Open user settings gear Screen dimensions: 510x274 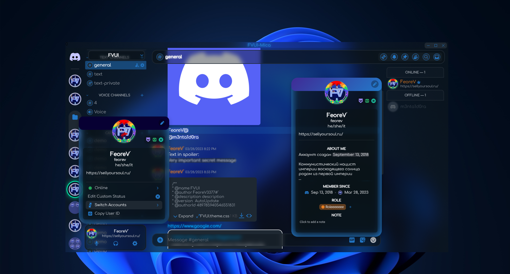coord(135,243)
